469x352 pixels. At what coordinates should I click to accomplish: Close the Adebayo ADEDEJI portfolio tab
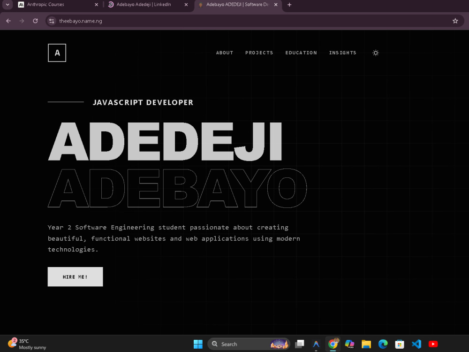(x=276, y=5)
